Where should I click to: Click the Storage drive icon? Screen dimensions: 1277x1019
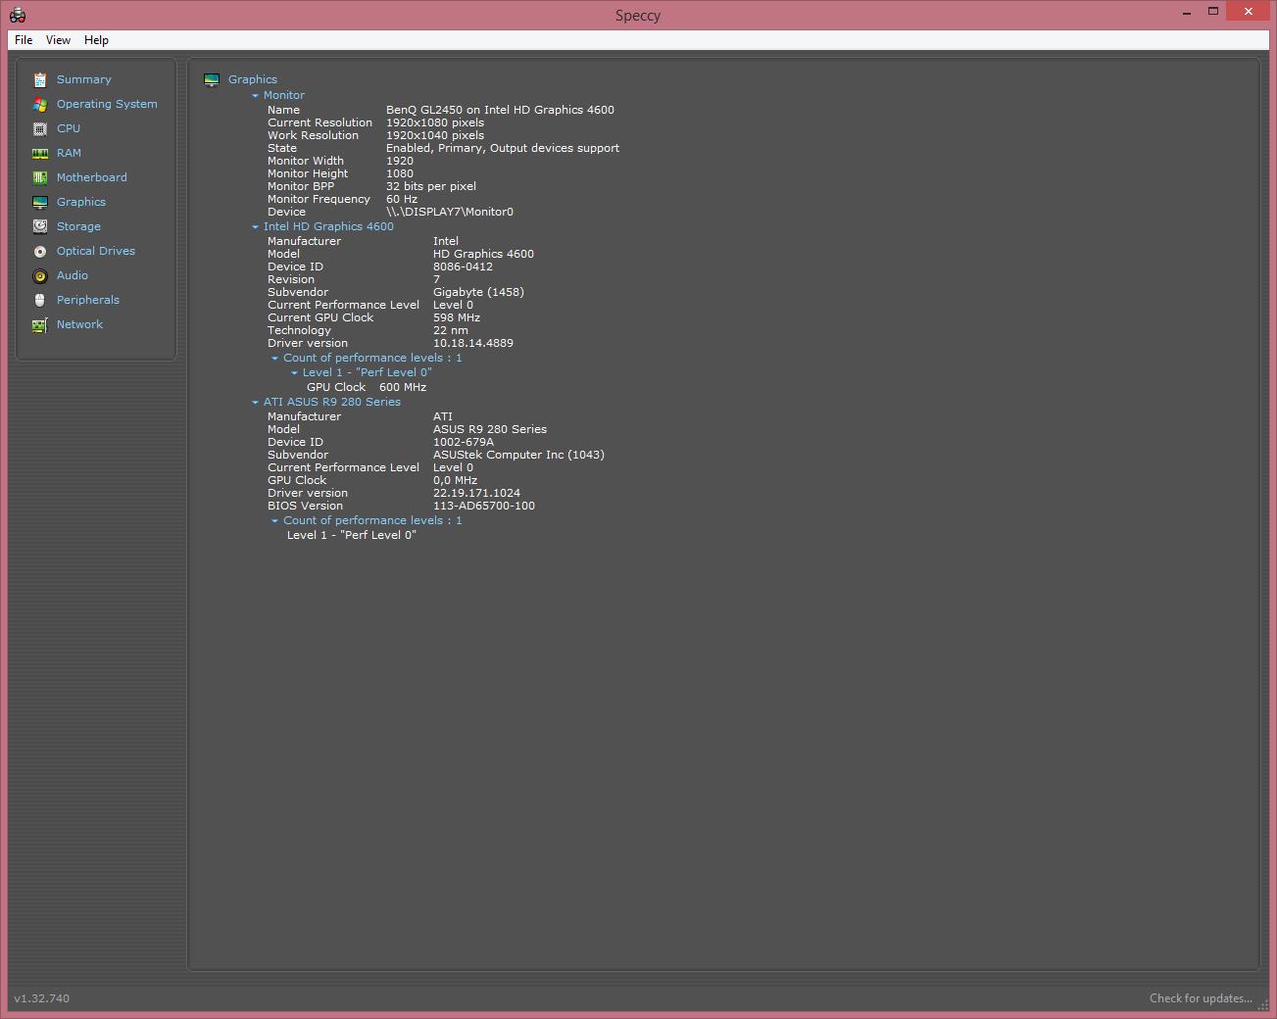click(x=39, y=226)
